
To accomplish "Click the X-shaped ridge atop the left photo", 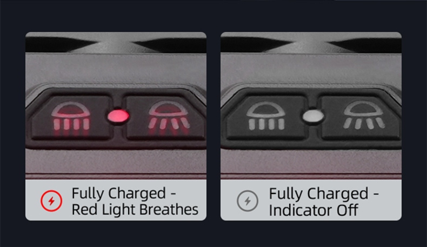I will (x=116, y=44).
